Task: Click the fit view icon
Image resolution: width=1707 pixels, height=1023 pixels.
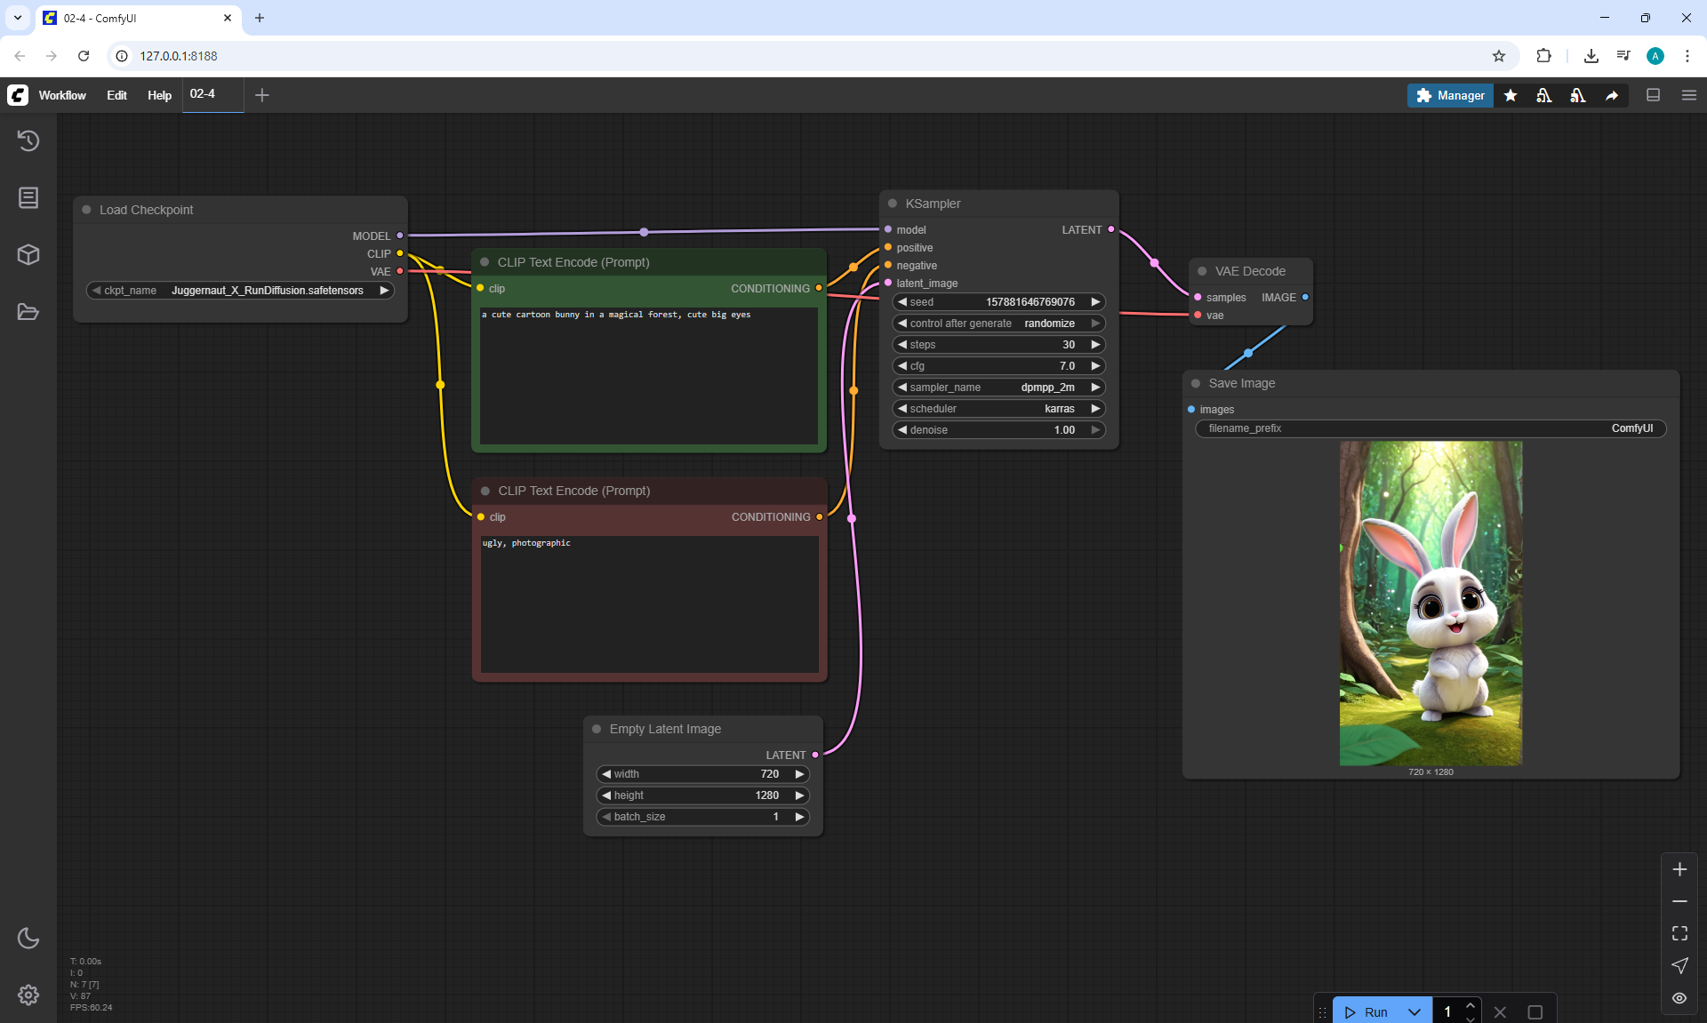Action: pyautogui.click(x=1679, y=933)
